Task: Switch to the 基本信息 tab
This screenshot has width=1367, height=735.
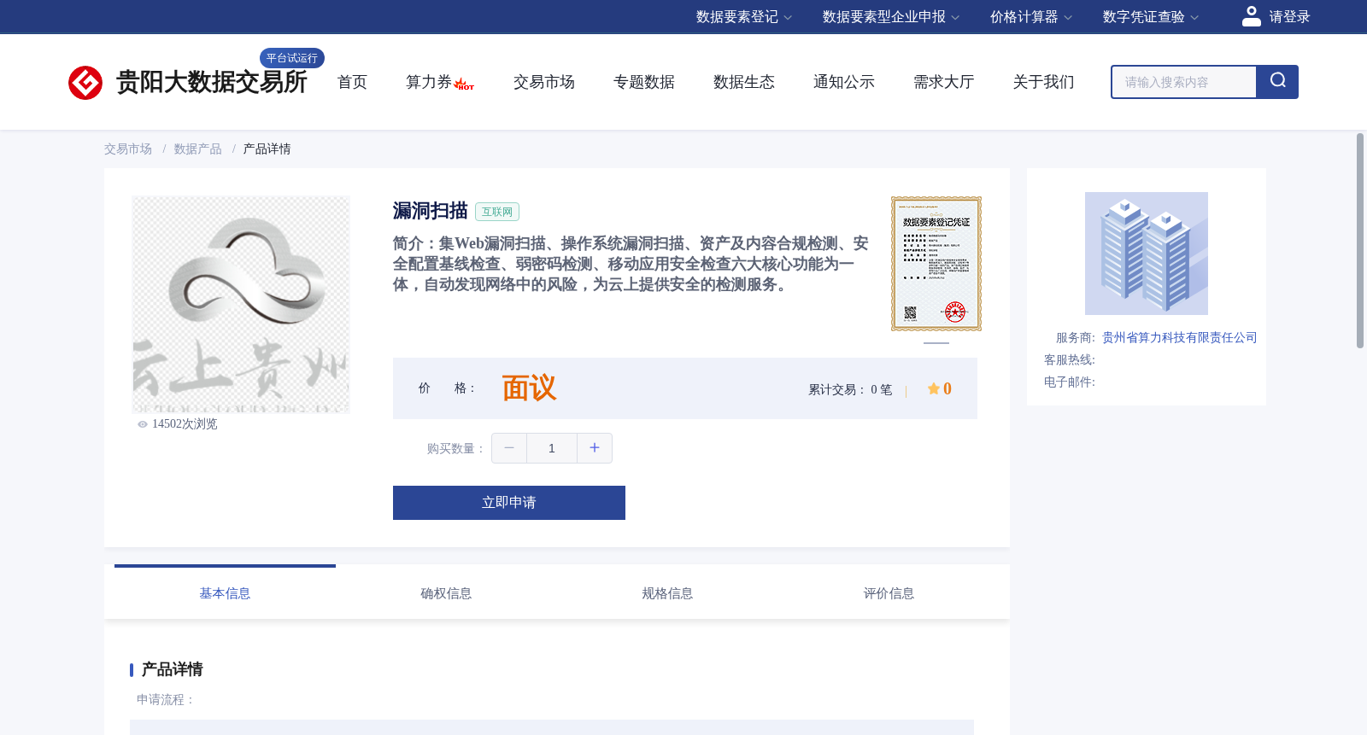Action: 225,593
